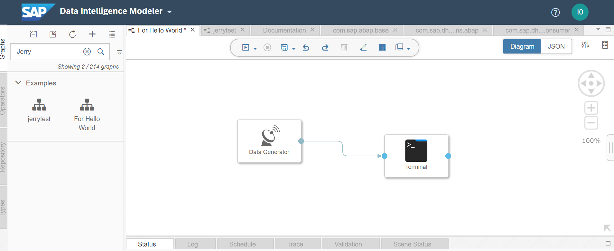Switch to Diagram view
The width and height of the screenshot is (614, 251).
click(x=522, y=46)
